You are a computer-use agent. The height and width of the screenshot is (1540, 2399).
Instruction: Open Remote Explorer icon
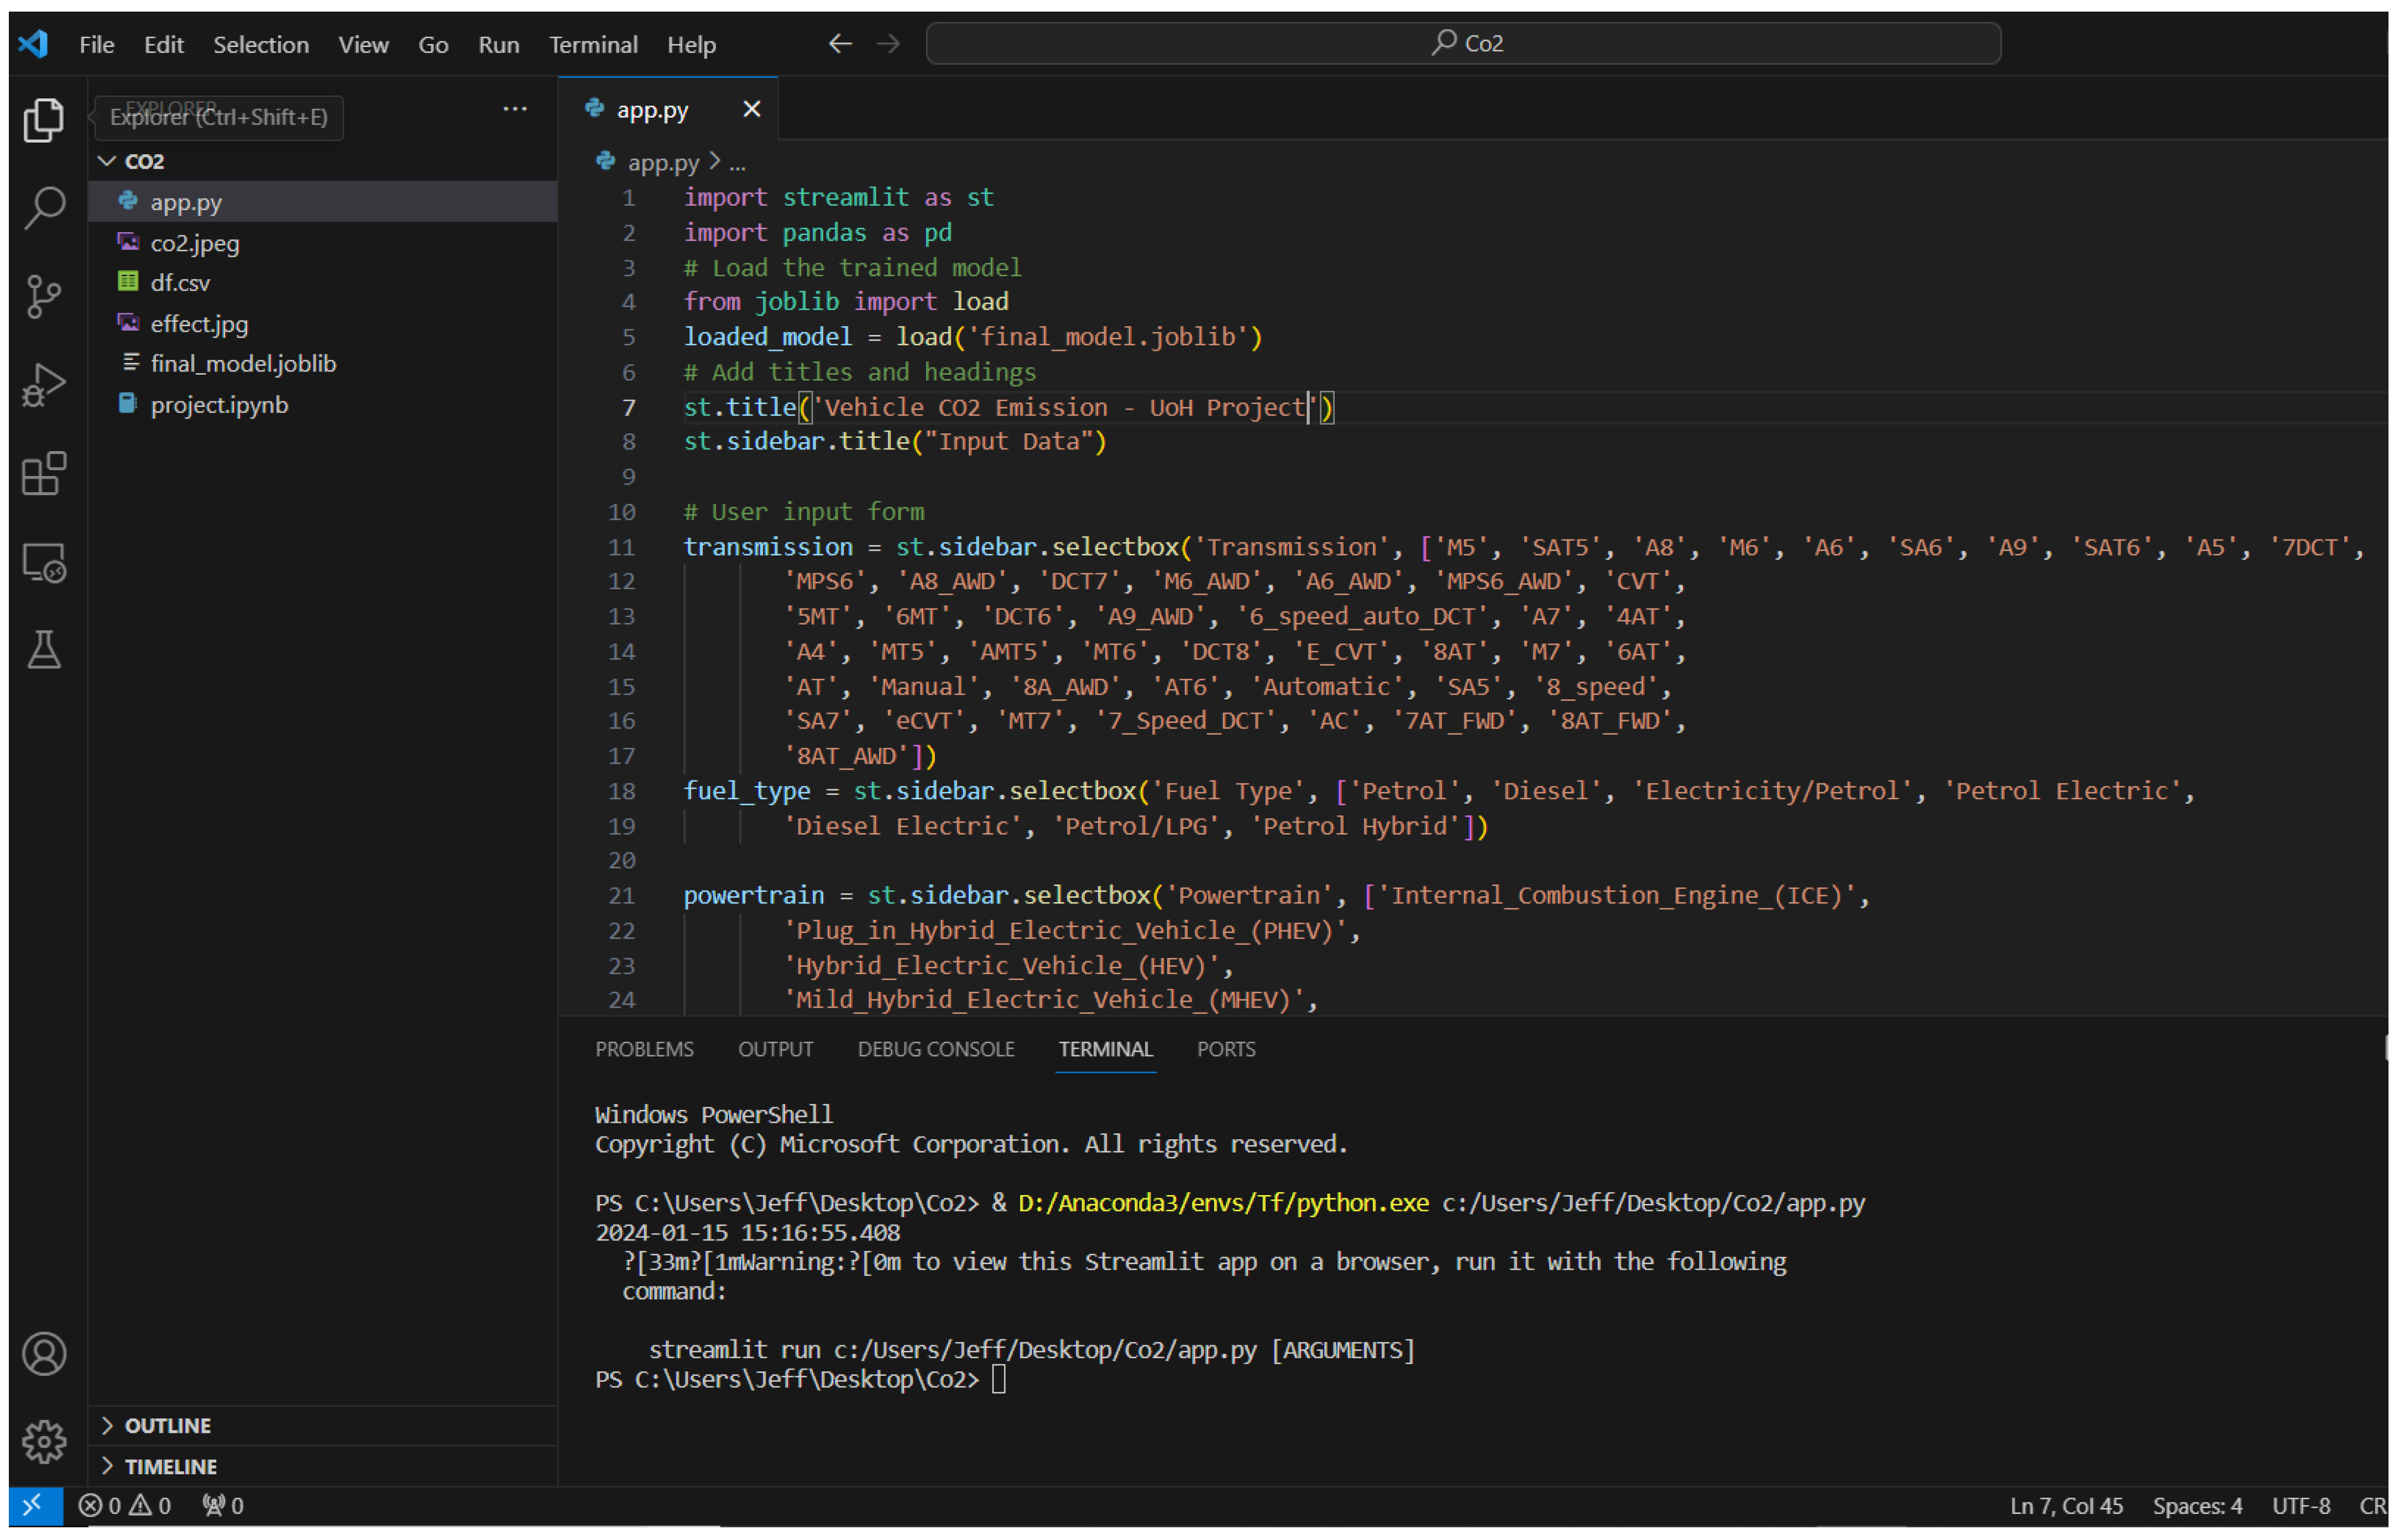click(44, 562)
